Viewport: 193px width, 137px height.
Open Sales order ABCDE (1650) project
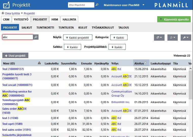[14, 111]
